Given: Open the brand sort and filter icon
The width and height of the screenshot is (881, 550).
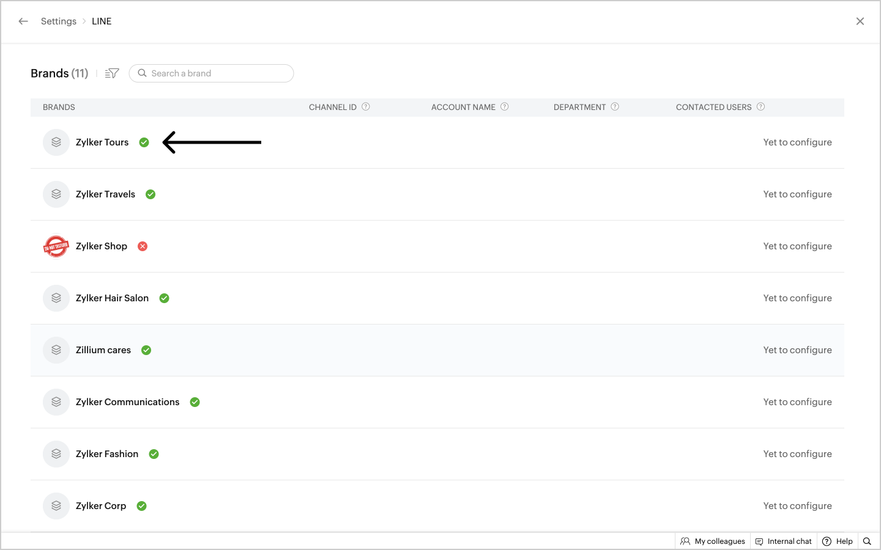Looking at the screenshot, I should [112, 73].
